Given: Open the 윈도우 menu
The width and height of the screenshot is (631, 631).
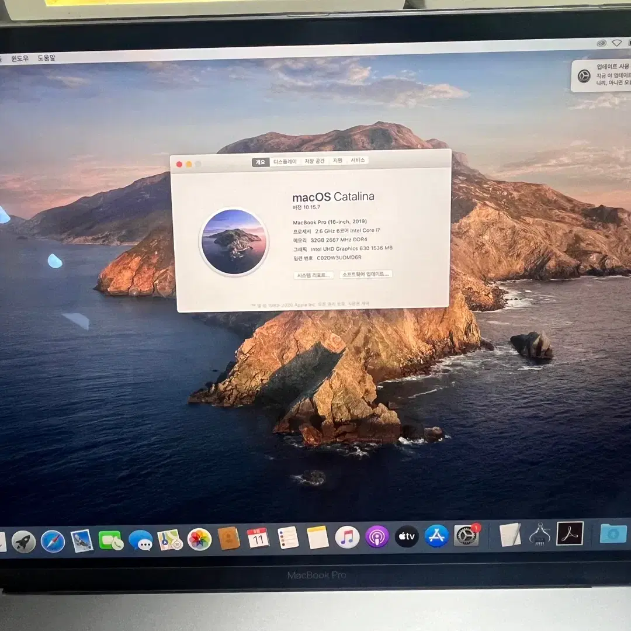Looking at the screenshot, I should coord(20,58).
